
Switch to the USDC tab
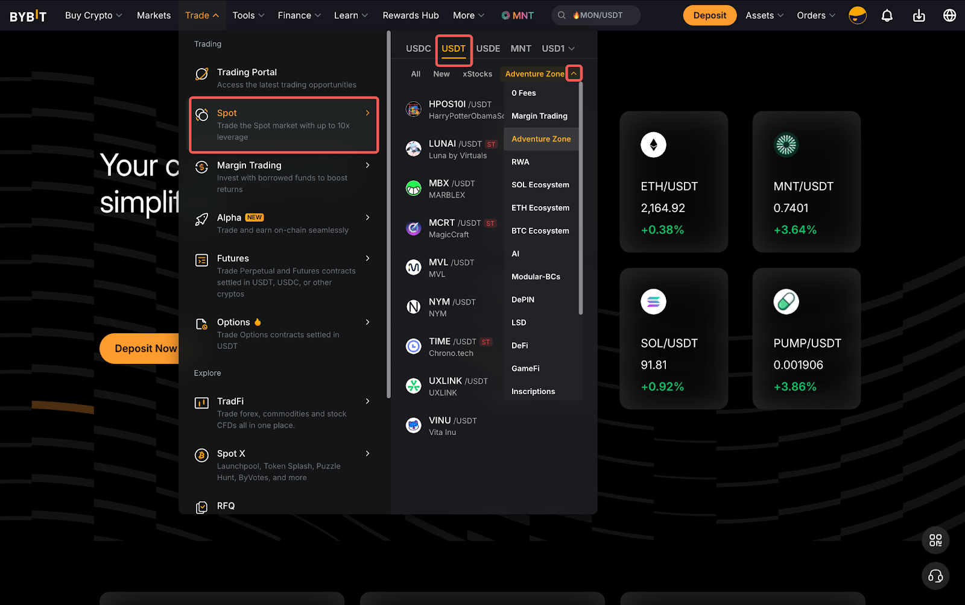coord(418,48)
